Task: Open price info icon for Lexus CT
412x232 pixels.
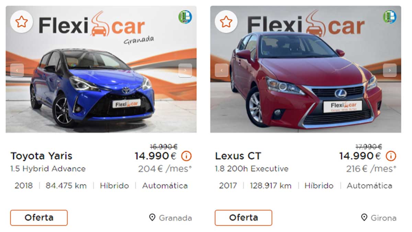Action: (391, 156)
